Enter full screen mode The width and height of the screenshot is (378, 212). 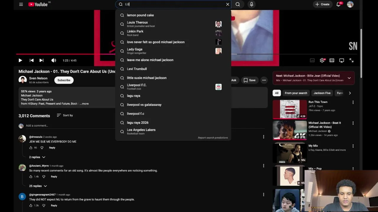351,60
